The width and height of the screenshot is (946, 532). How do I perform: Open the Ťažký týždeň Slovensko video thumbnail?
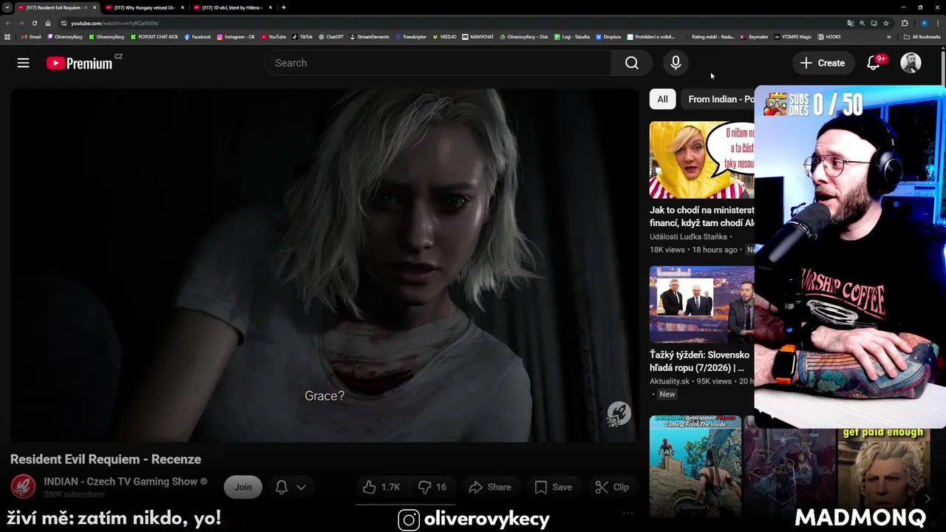(702, 304)
